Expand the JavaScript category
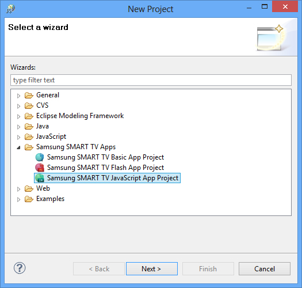 (18, 137)
